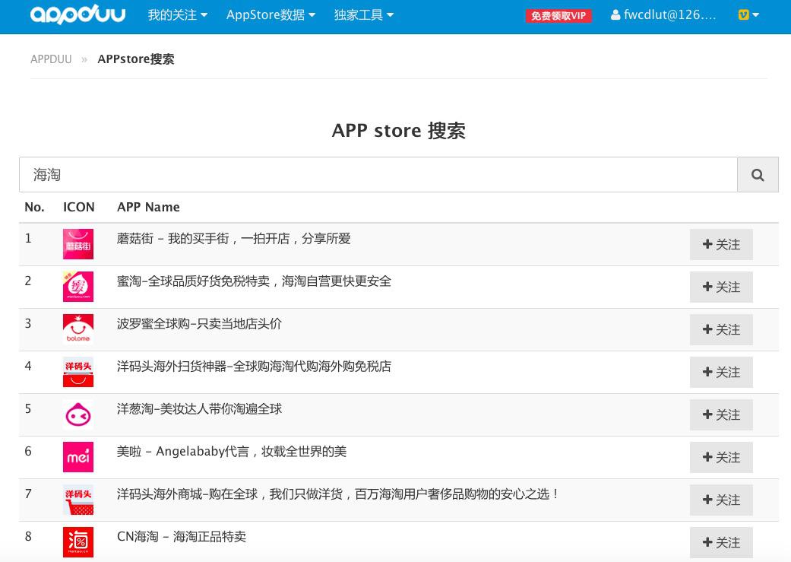Click the 洋葱淘 pink face icon
The height and width of the screenshot is (562, 791).
[78, 414]
